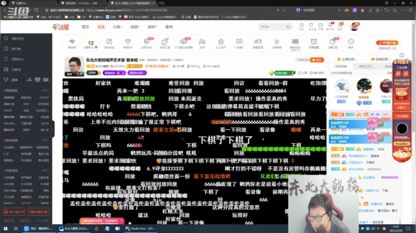Click the browser back arrow
This screenshot has height=233, width=416.
[5, 10]
